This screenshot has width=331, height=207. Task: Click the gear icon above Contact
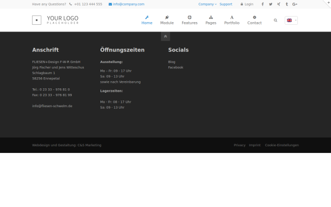(x=254, y=17)
